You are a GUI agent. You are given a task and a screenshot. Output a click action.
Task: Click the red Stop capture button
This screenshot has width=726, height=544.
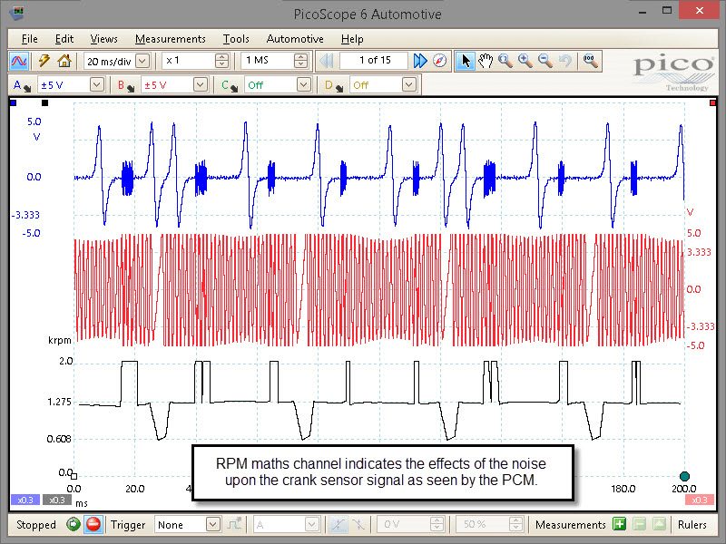pyautogui.click(x=93, y=525)
